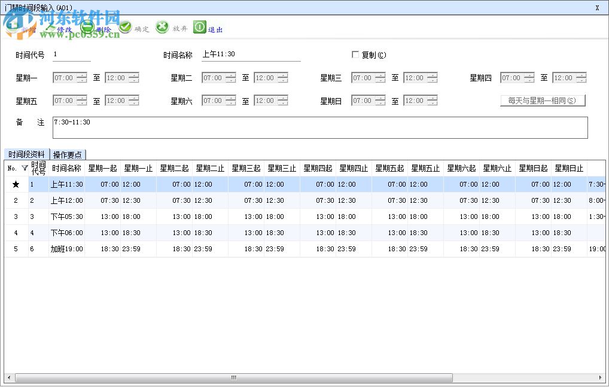Image resolution: width=609 pixels, height=387 pixels.
Task: Select the row named 上午12:00
Action: 305,200
